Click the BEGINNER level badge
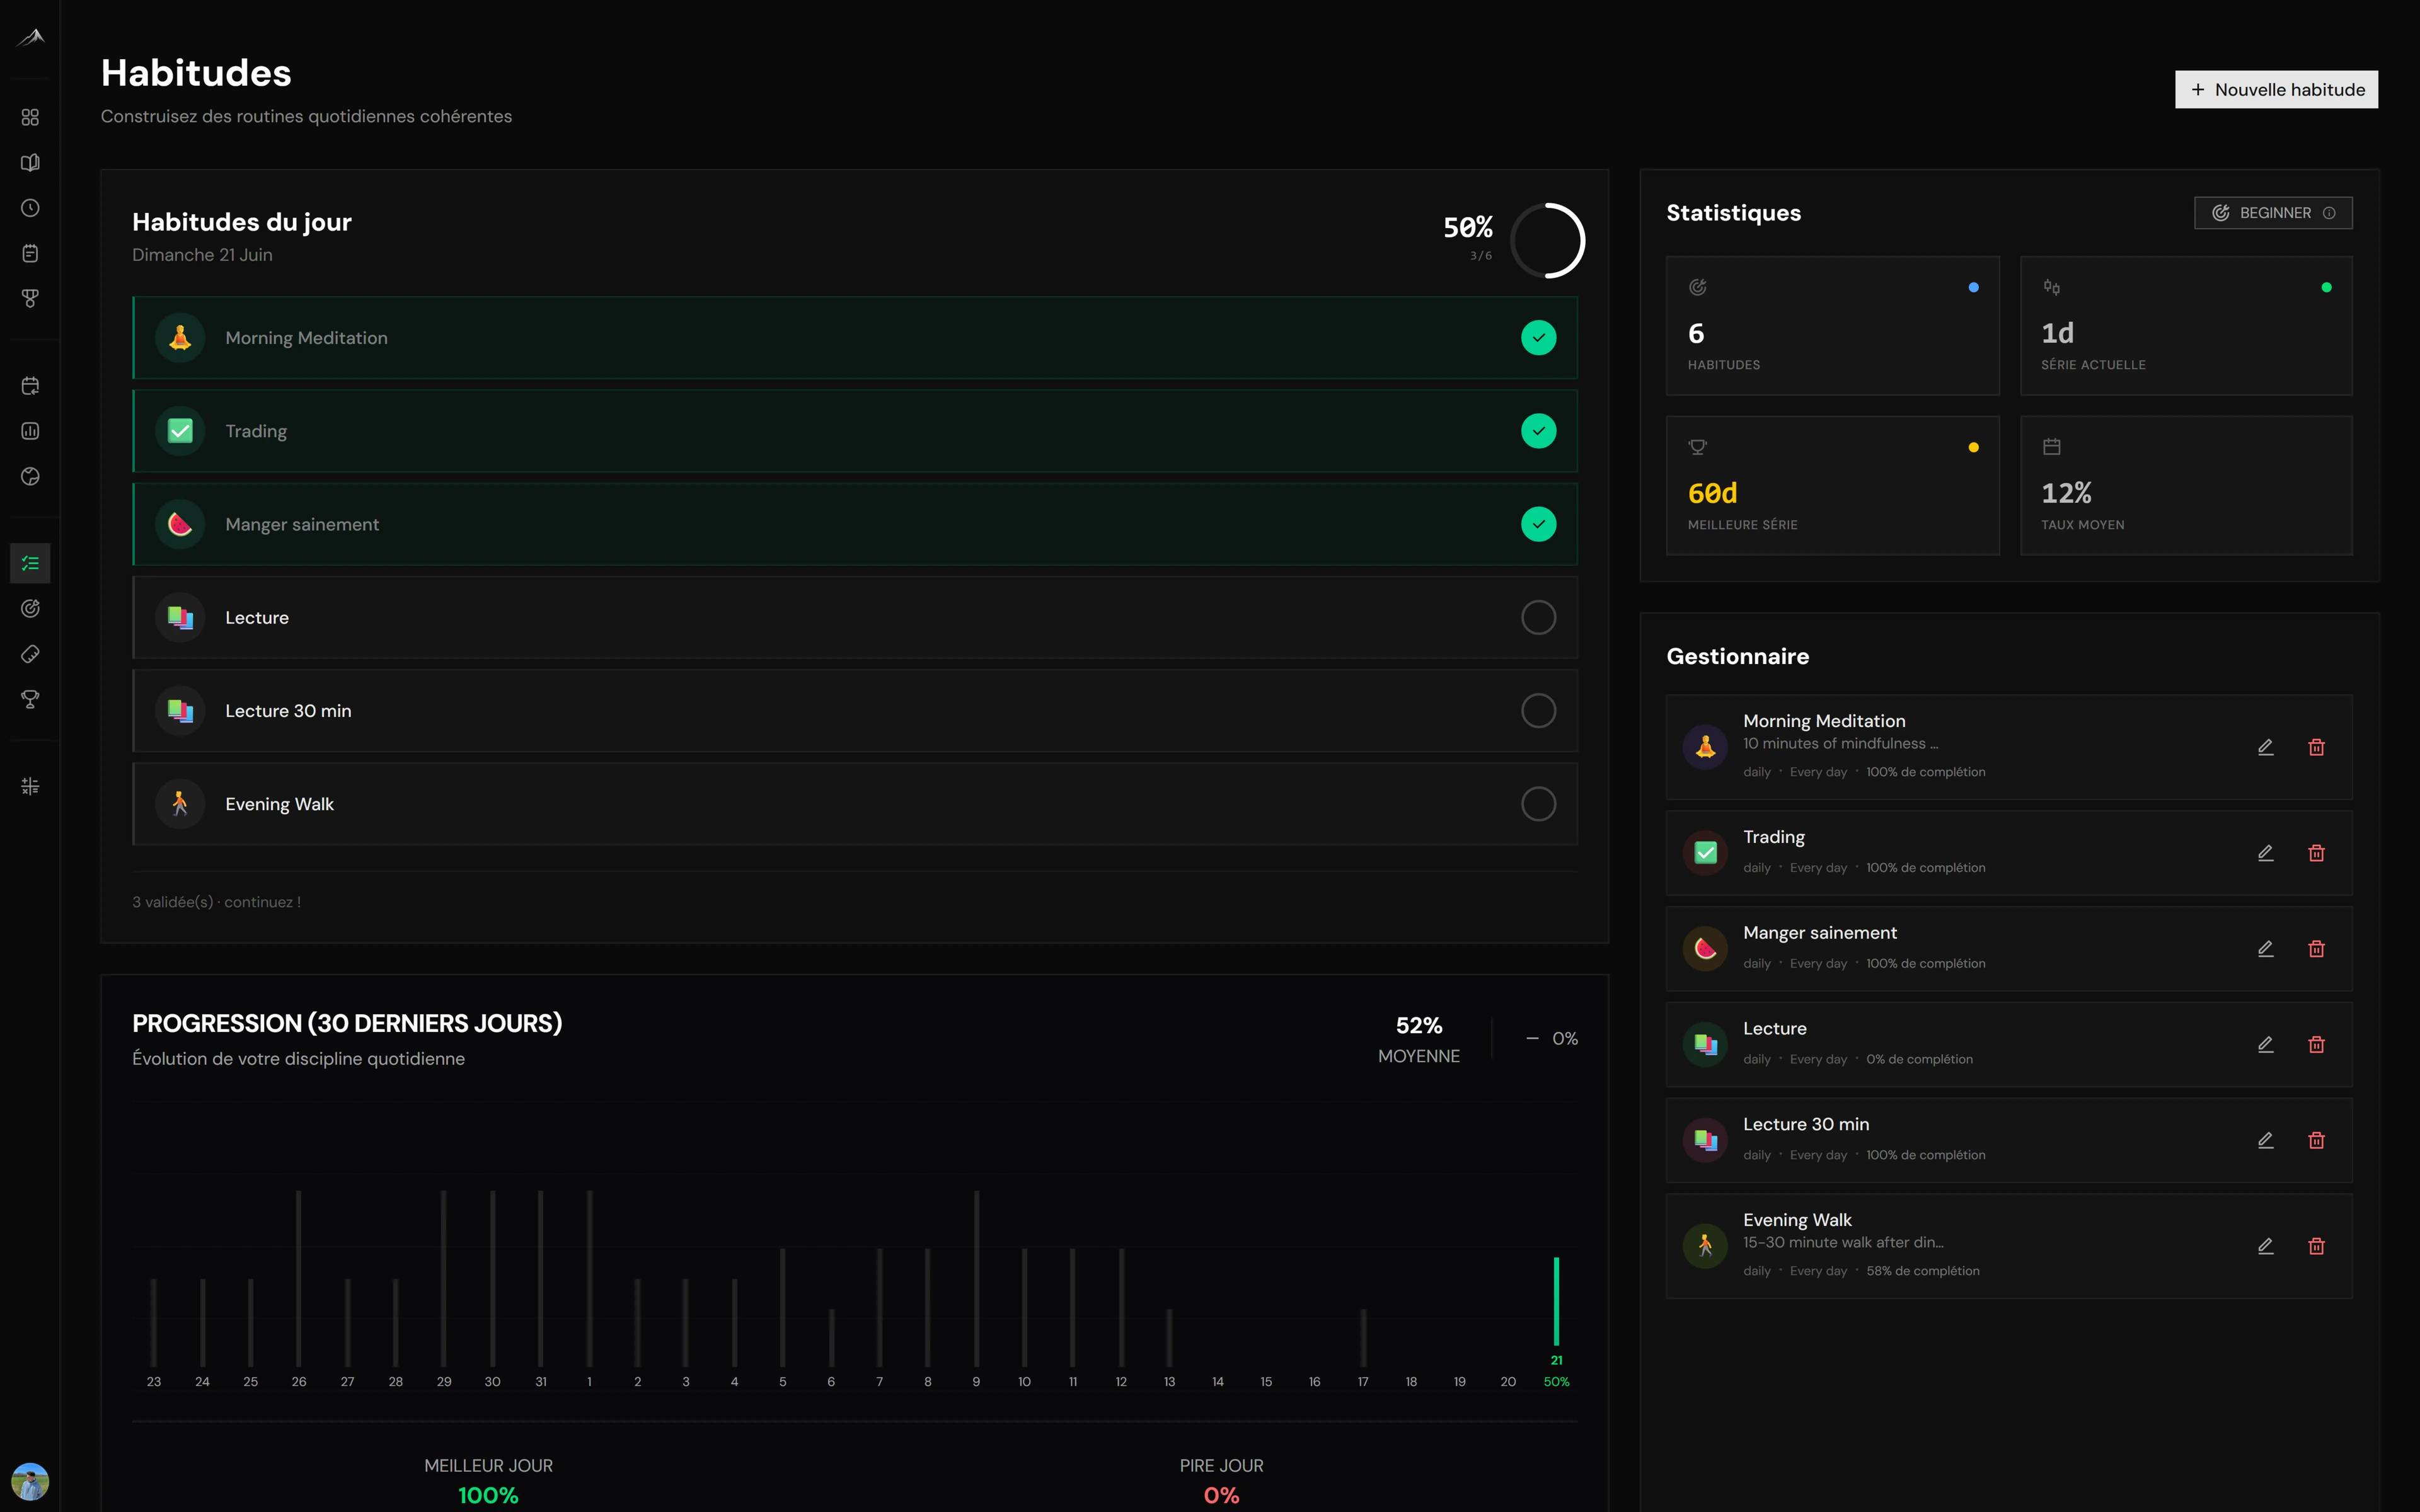2420x1512 pixels. [2273, 213]
